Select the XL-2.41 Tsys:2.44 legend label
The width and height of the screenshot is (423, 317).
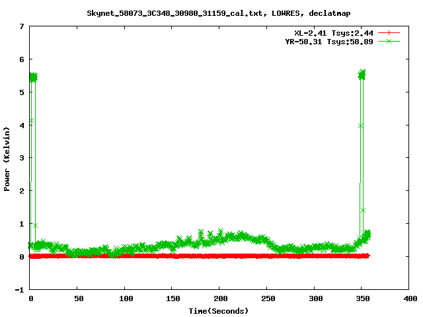tap(334, 33)
